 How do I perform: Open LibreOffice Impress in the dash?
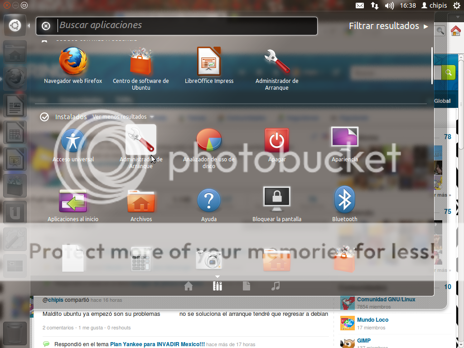click(x=209, y=66)
